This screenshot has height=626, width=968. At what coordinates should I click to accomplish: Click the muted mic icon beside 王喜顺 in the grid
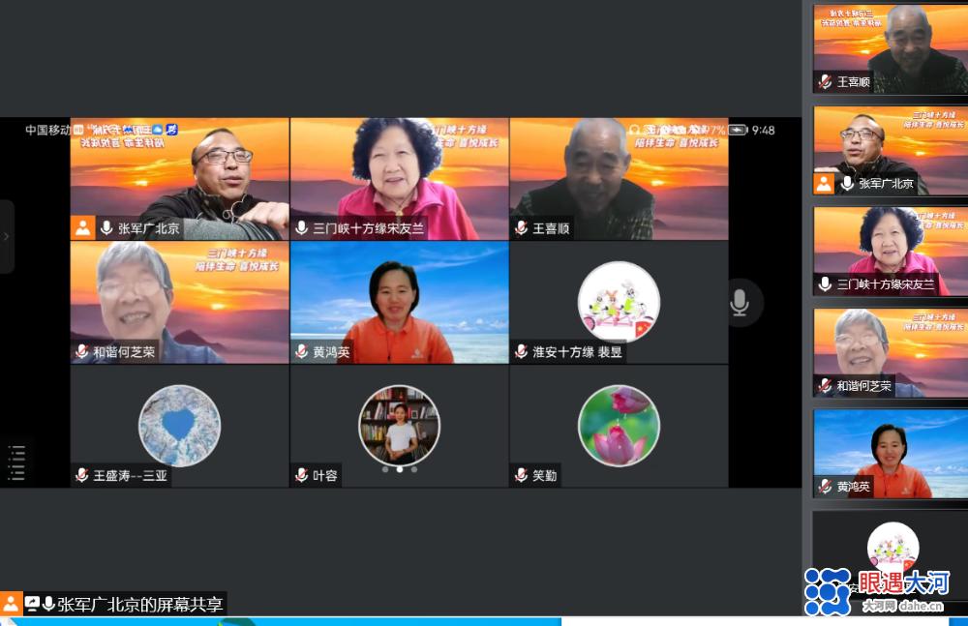tap(521, 228)
